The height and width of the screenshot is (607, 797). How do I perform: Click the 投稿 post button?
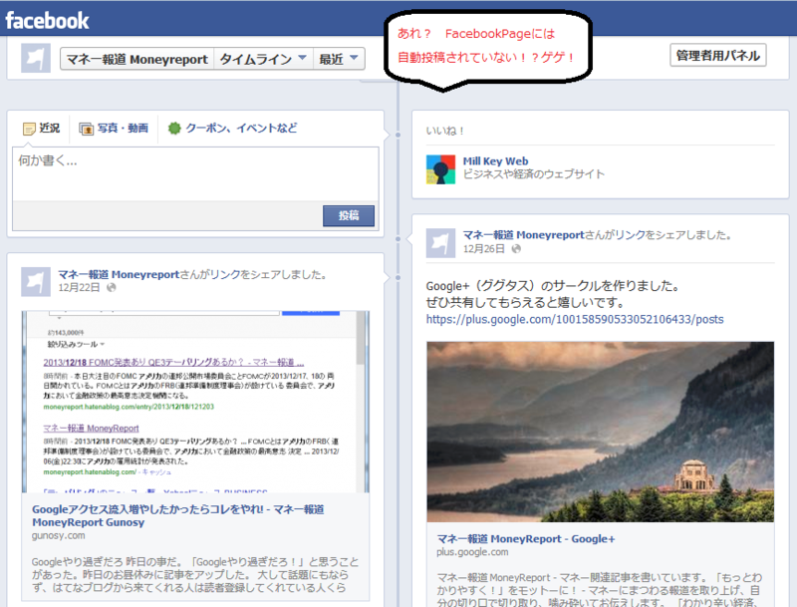click(x=349, y=215)
